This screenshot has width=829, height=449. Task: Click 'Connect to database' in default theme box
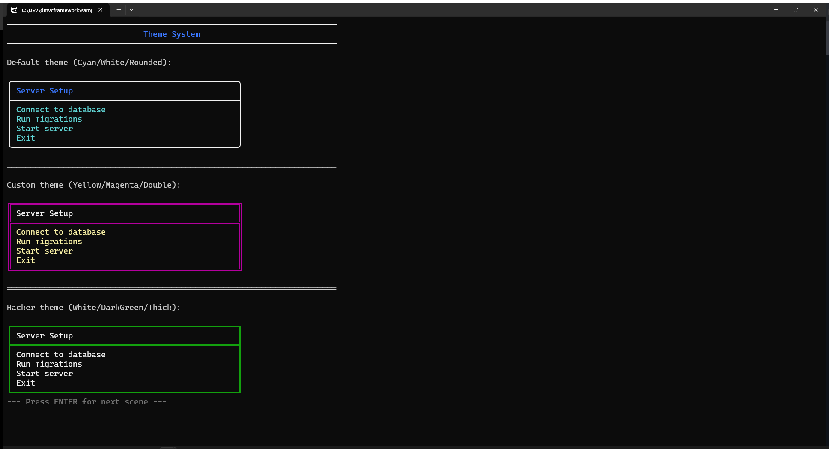point(61,110)
